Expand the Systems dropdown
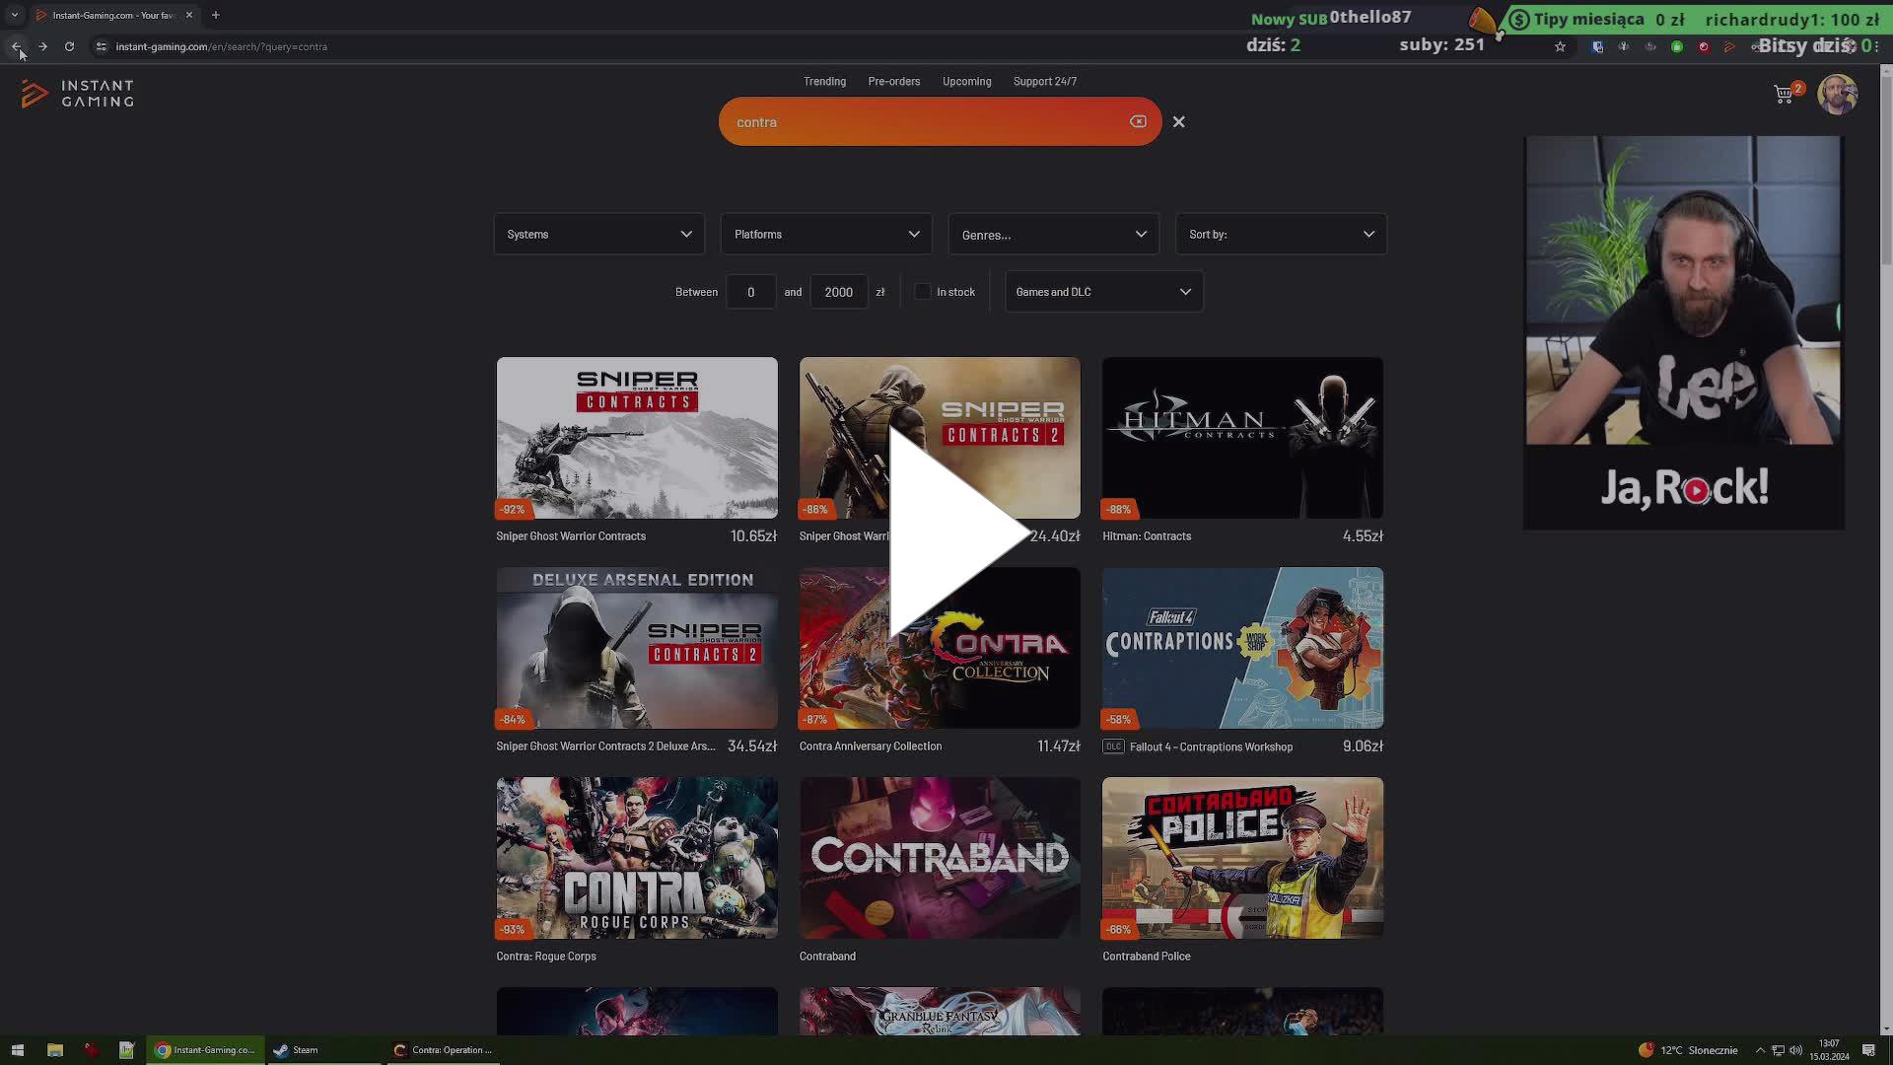 [598, 234]
